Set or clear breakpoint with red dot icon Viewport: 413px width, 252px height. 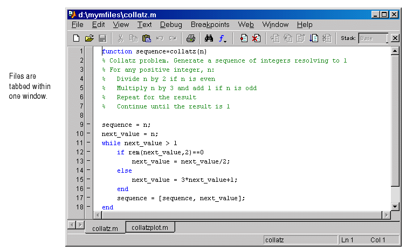[244, 38]
